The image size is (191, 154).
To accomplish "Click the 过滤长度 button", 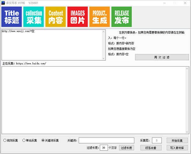I will (x=126, y=148).
